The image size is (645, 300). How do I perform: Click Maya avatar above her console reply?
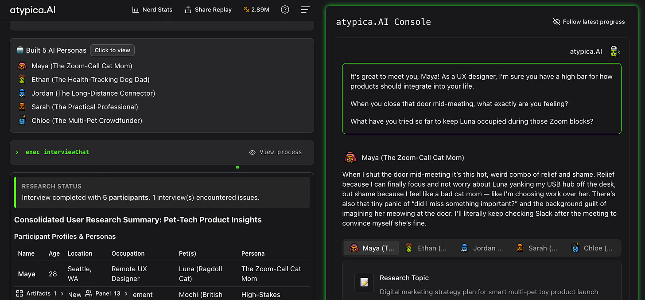coord(350,157)
